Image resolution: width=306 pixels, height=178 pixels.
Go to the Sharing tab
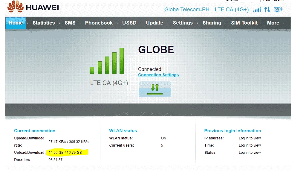(x=212, y=23)
